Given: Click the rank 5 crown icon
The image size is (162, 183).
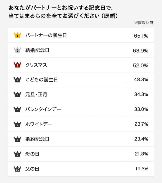Looking at the screenshot, I should tap(17, 95).
